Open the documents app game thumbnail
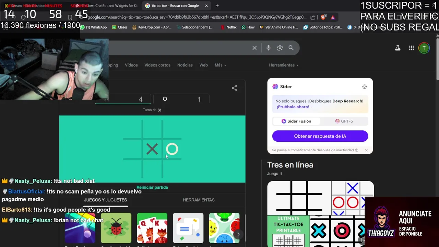The image size is (439, 247). pyautogui.click(x=188, y=228)
